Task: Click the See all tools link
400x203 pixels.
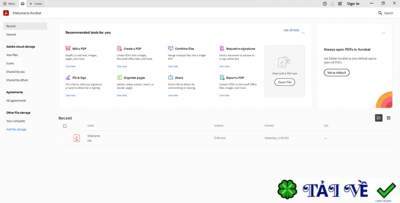Action: coord(291,30)
